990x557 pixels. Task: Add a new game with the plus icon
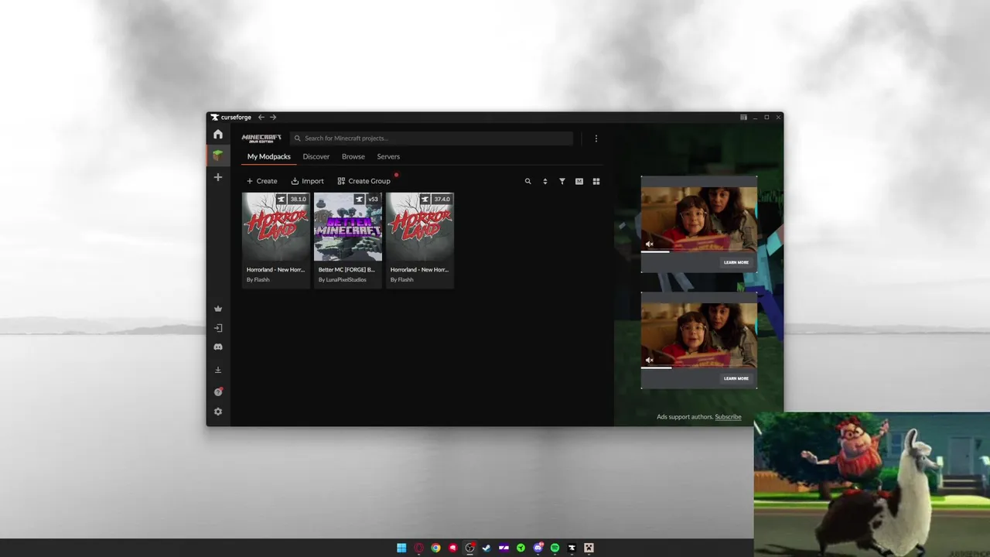[218, 177]
